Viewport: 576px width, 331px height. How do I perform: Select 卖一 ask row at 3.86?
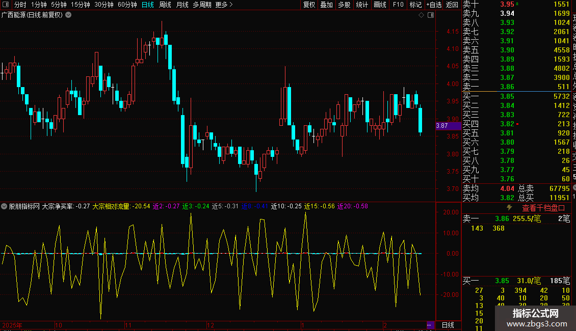pyautogui.click(x=516, y=87)
